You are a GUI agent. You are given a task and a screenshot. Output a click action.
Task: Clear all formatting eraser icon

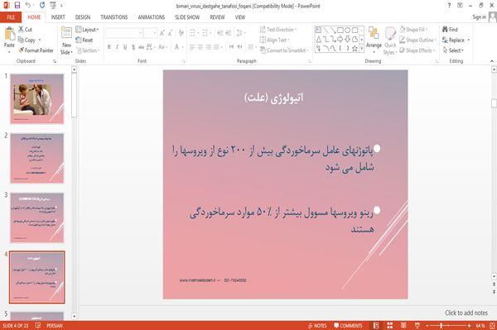tap(181, 33)
